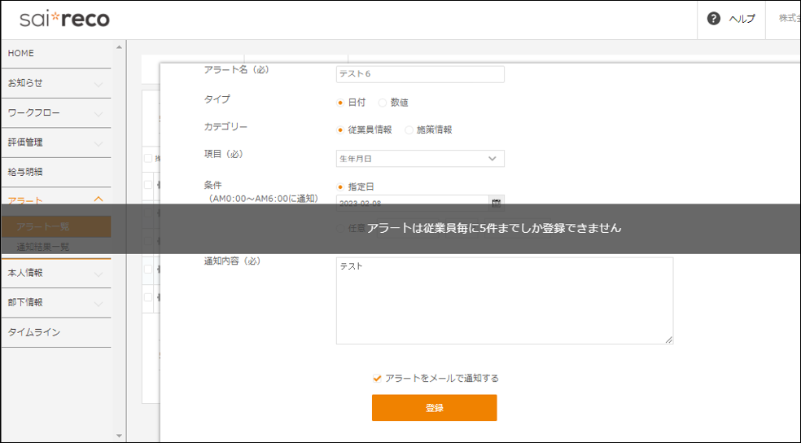The width and height of the screenshot is (801, 443).
Task: Select the 指定日 condition radio button
Action: [x=340, y=186]
